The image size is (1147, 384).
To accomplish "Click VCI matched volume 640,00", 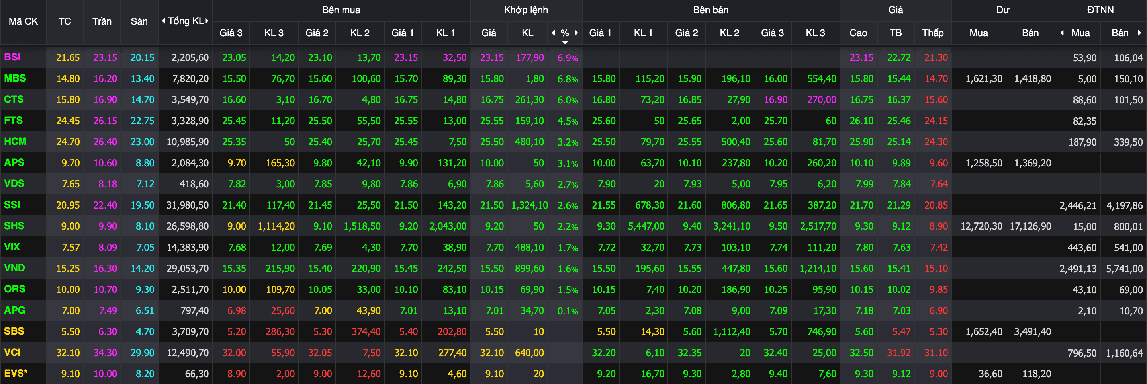I will (x=529, y=353).
